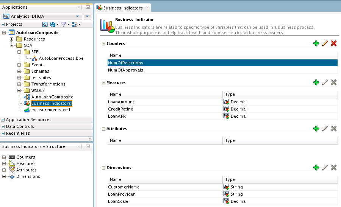Expand the Events folder
This screenshot has height=207, width=341.
click(19, 65)
